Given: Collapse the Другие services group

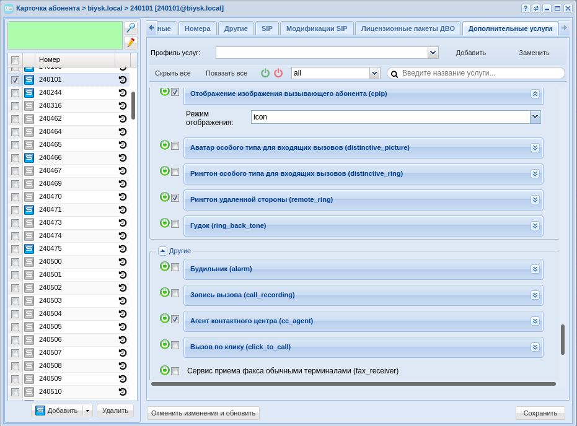Looking at the screenshot, I should click(x=162, y=251).
